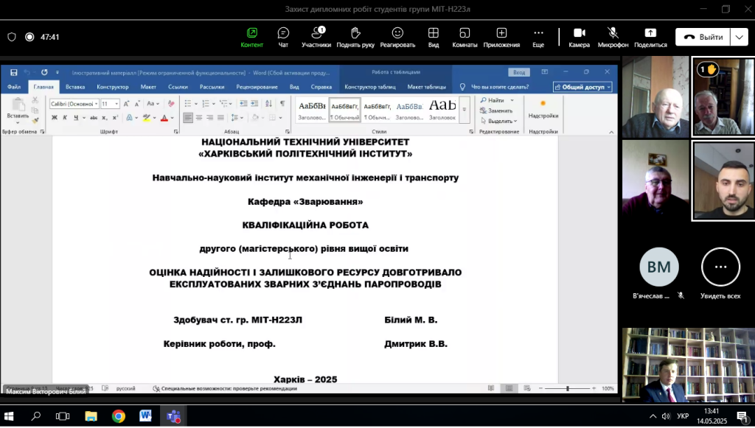This screenshot has height=428, width=755.
Task: Toggle underline Ч formatting in Word
Action: pos(76,117)
